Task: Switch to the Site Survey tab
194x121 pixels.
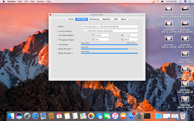Action: click(94, 19)
